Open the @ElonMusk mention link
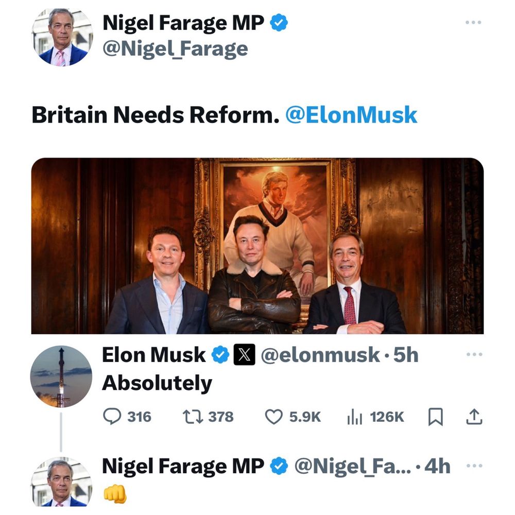 pos(351,115)
